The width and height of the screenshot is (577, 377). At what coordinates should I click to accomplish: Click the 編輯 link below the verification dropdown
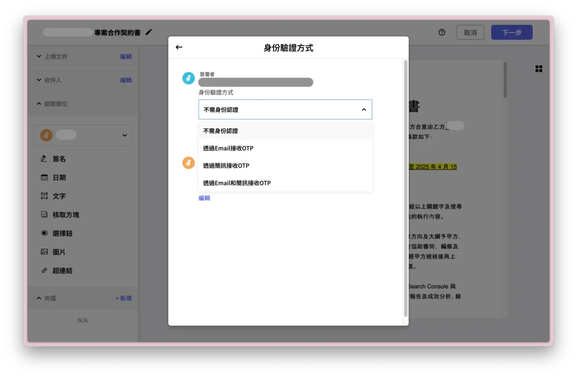pos(204,198)
